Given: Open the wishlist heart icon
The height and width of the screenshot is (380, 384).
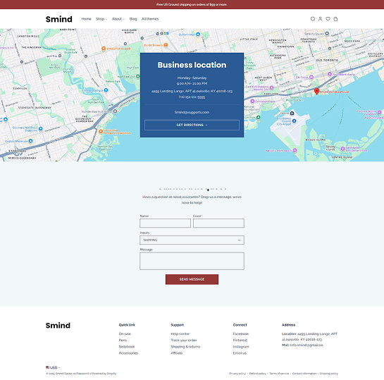Looking at the screenshot, I should click(328, 19).
